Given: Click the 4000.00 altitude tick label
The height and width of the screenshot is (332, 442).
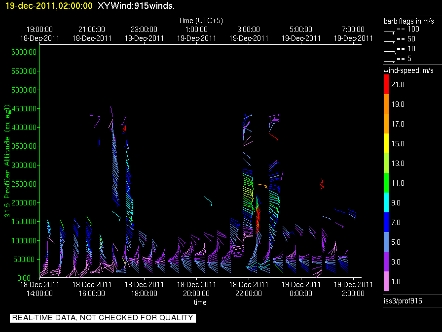Looking at the screenshot, I should coord(24,128).
